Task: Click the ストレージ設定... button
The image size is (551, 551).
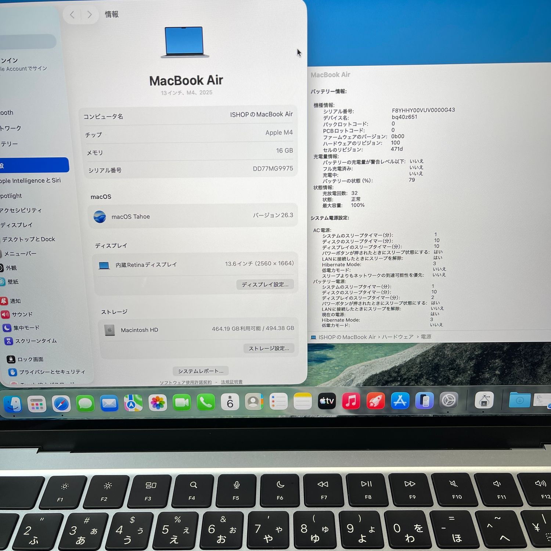Action: [x=269, y=348]
